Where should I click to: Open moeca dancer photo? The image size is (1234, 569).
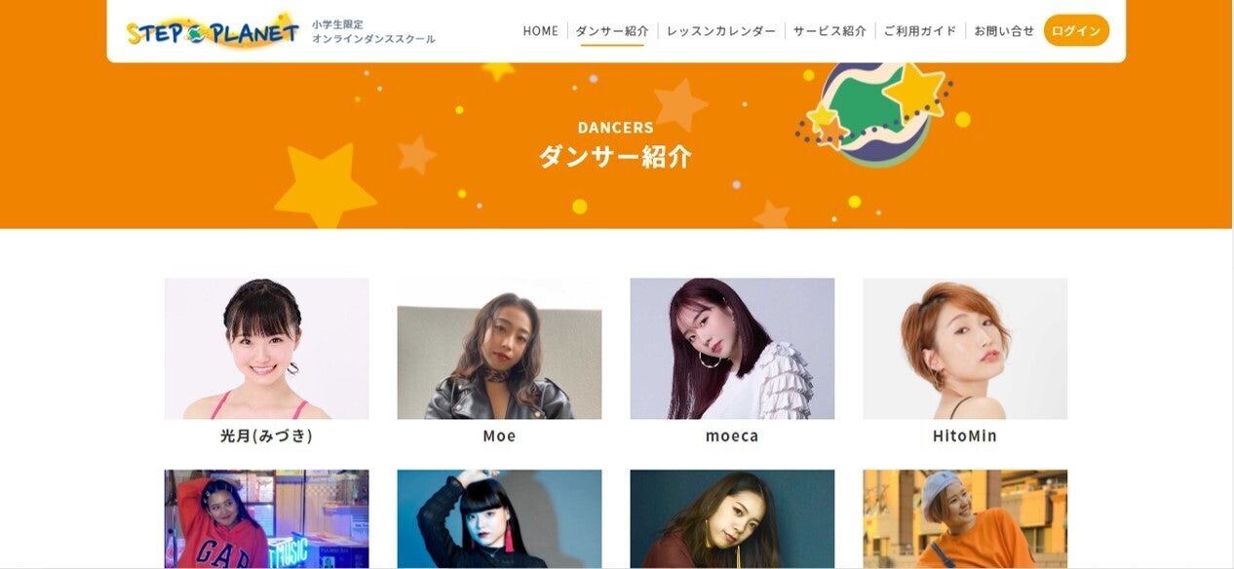[x=732, y=349]
